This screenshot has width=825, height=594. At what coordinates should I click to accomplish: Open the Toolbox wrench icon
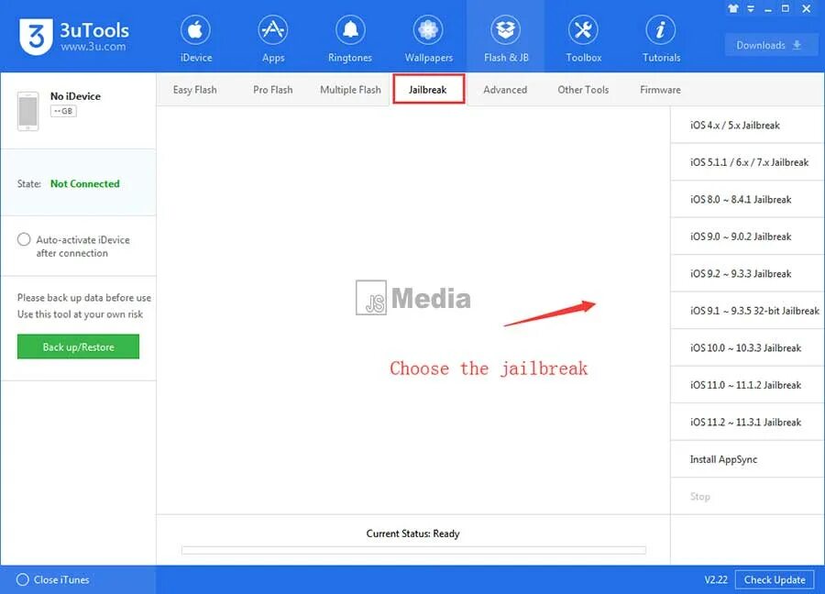point(583,30)
